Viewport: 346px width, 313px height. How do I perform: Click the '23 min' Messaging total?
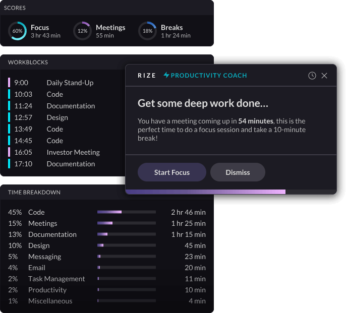click(x=195, y=257)
